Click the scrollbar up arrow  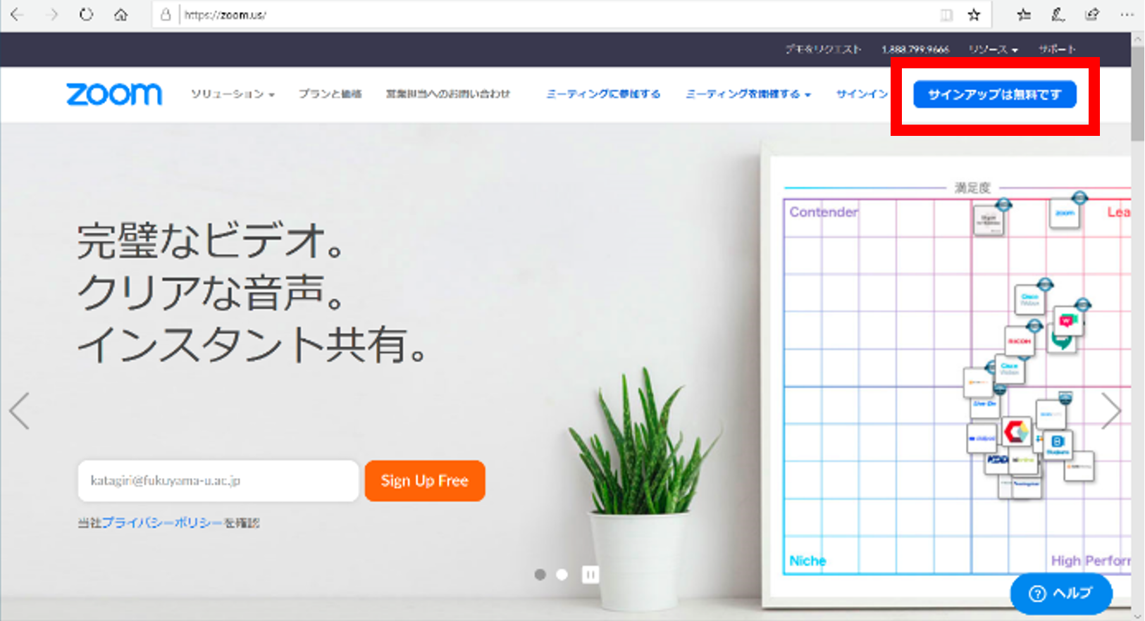coord(1138,39)
